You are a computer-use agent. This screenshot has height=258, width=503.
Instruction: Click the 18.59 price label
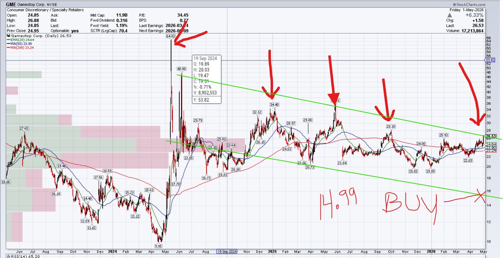(108, 171)
